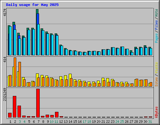Click the cyan Pages bar for day 12
The image size is (160, 125).
coord(62,50)
